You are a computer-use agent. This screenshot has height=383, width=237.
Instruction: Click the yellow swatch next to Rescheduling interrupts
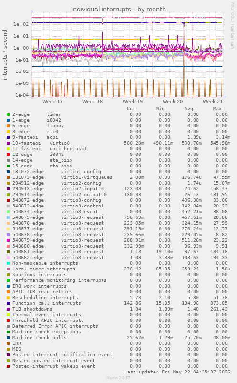8,298
